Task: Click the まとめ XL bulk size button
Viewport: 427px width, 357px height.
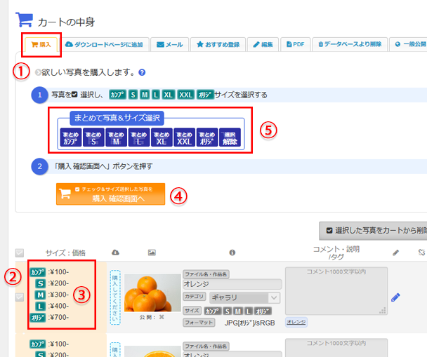Action: [162, 137]
